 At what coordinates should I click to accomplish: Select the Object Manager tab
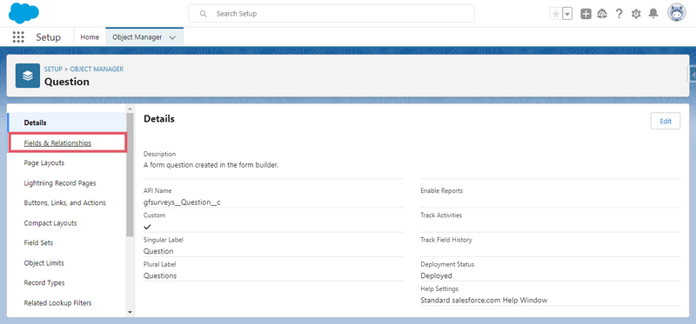pyautogui.click(x=137, y=37)
